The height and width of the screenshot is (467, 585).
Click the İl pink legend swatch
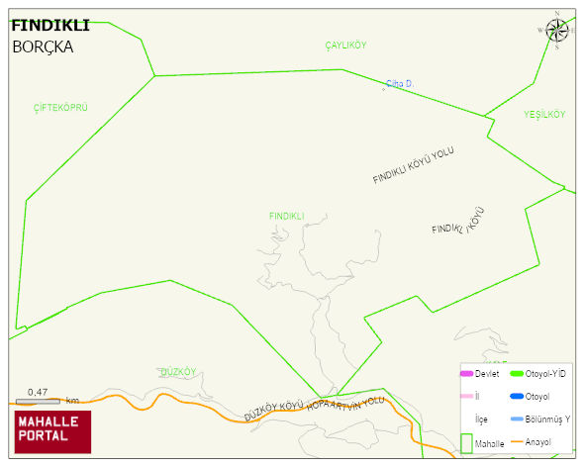click(x=467, y=396)
